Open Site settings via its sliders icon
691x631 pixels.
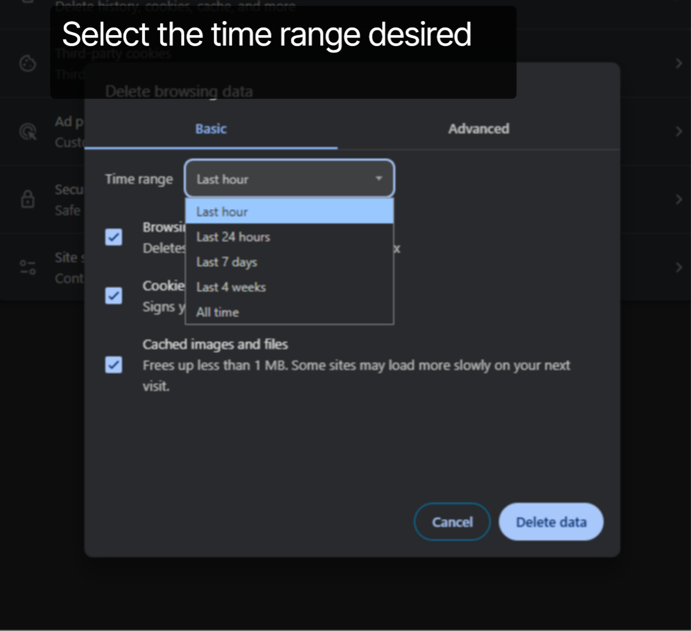coord(27,267)
